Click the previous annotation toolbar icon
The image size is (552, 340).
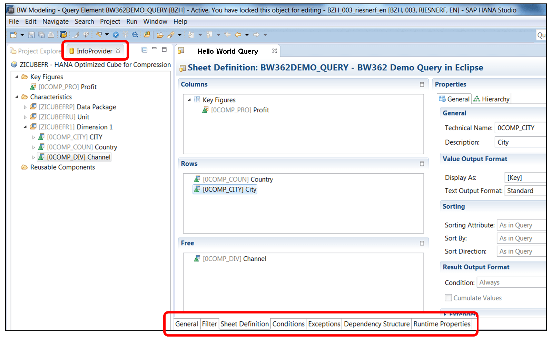209,35
